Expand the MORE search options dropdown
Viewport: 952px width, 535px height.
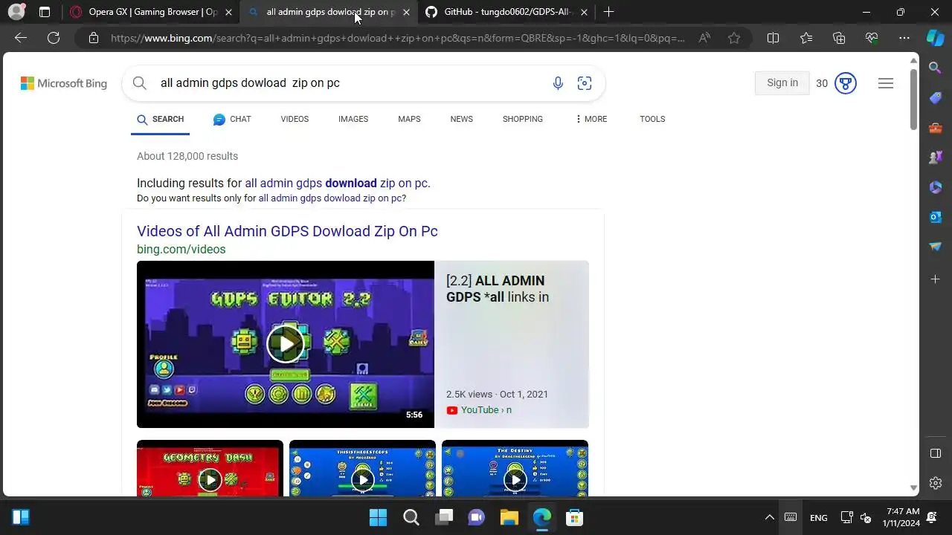591,119
